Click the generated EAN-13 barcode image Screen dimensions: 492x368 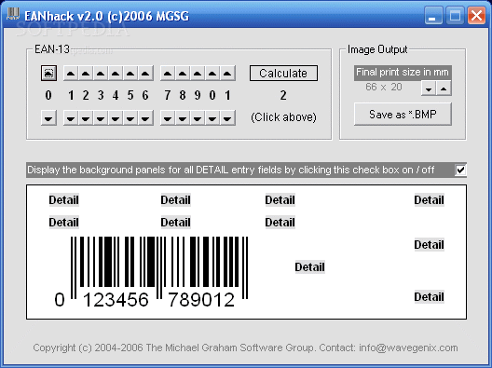(151, 272)
